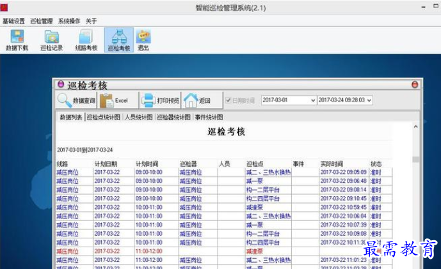Export data using the Excel button
Viewport: 441px width, 269px height.
click(x=115, y=100)
